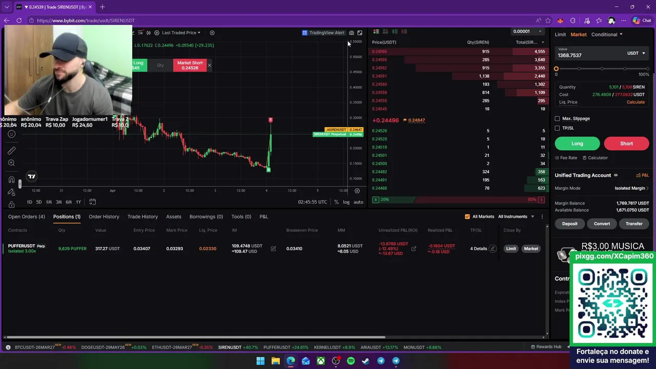Toggle auto scale on chart
656x369 pixels.
tap(358, 202)
